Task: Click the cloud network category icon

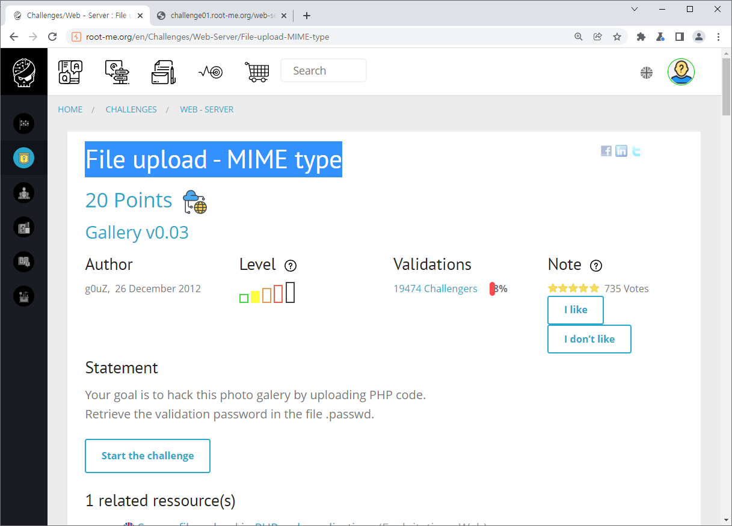Action: (x=195, y=201)
